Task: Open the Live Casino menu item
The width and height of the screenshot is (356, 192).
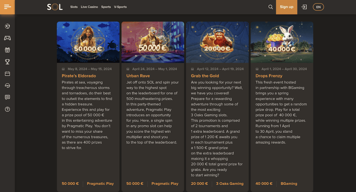Action: (89, 7)
